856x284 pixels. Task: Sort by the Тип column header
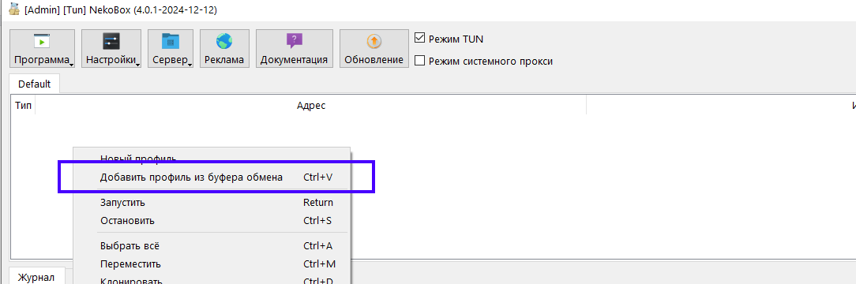23,105
